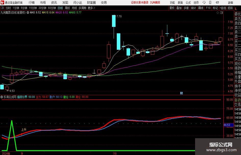
Task: Click the 统计 statistics button
Action: [193, 8]
